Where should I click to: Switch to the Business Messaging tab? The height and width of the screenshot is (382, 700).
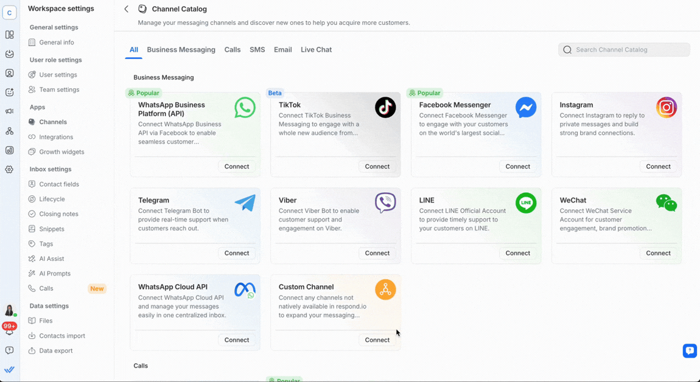(x=181, y=49)
